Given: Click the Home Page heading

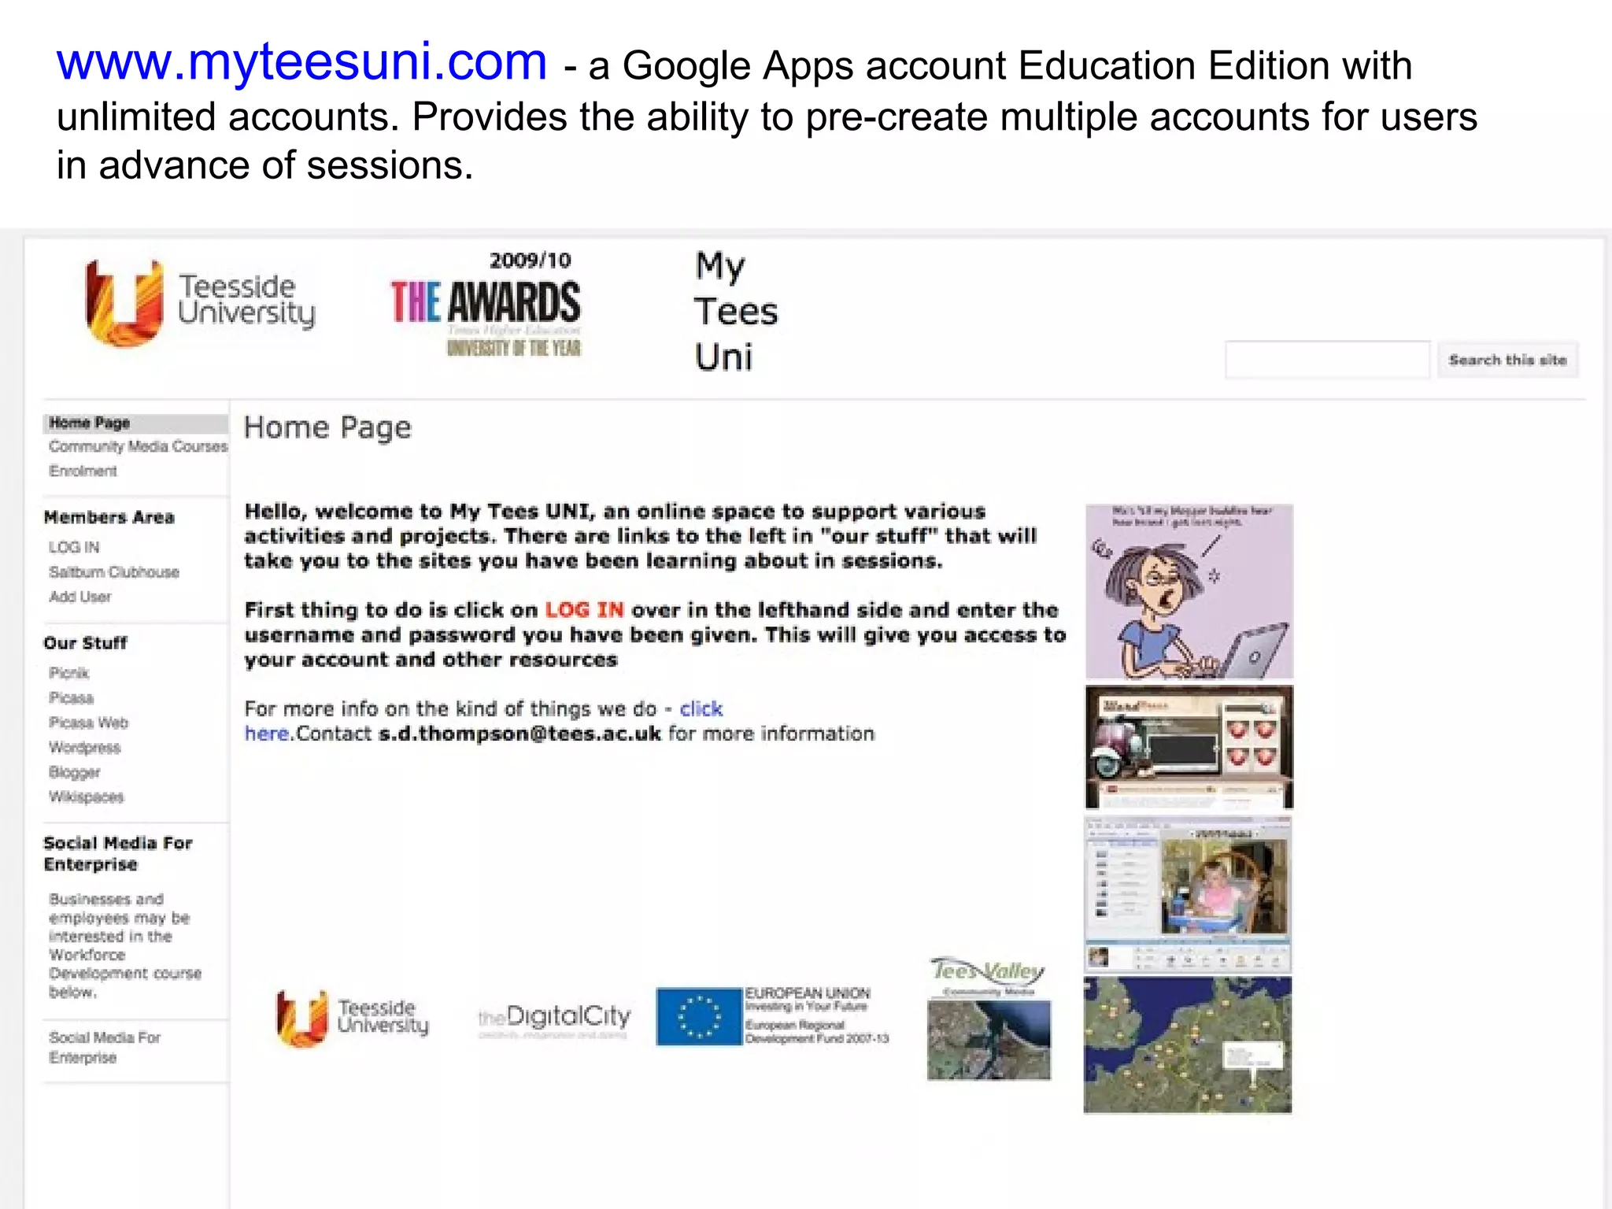Looking at the screenshot, I should pos(327,427).
